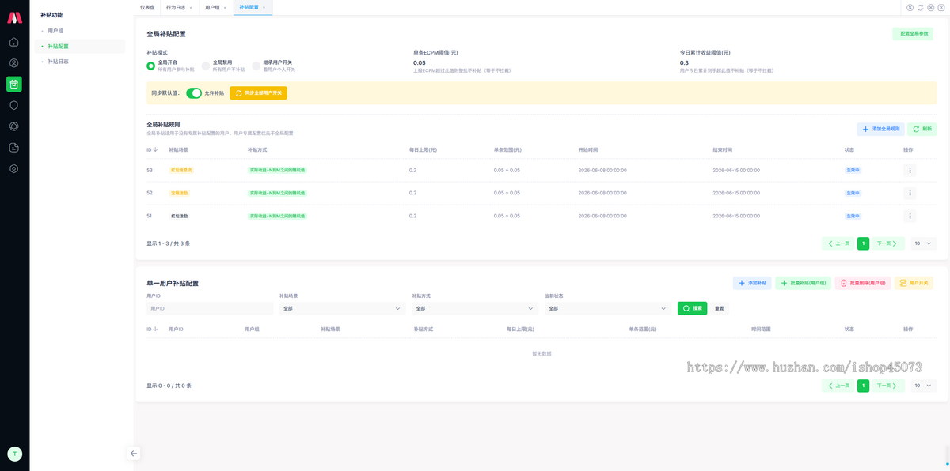Image resolution: width=950 pixels, height=471 pixels.
Task: Open the three-dot actions menu for rule 52
Action: click(910, 193)
